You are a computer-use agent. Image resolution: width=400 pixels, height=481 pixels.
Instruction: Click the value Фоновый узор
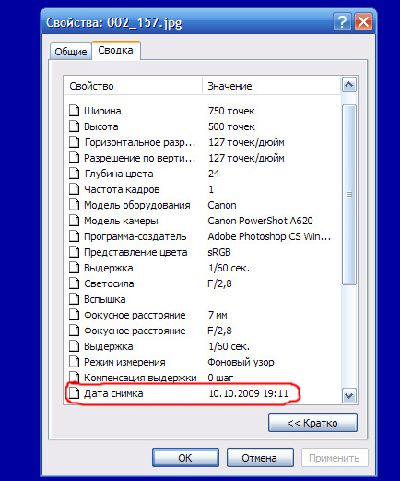coord(241,362)
